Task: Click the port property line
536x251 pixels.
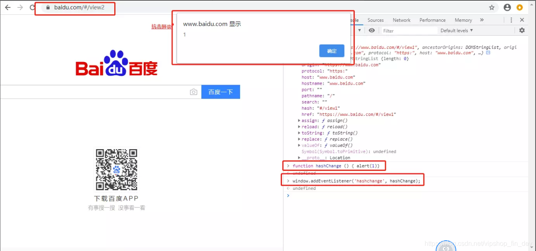Action: [312, 90]
